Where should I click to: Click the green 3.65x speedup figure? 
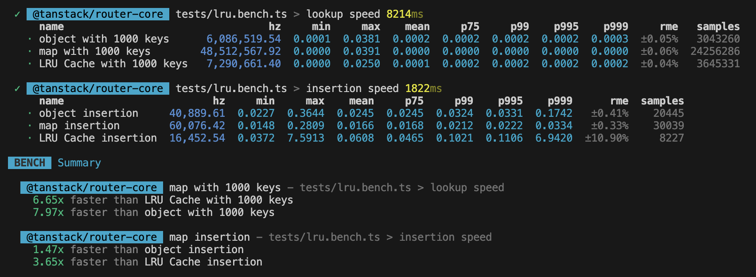click(48, 262)
